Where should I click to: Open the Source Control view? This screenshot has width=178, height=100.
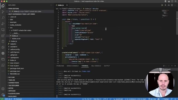pyautogui.click(x=3, y=12)
